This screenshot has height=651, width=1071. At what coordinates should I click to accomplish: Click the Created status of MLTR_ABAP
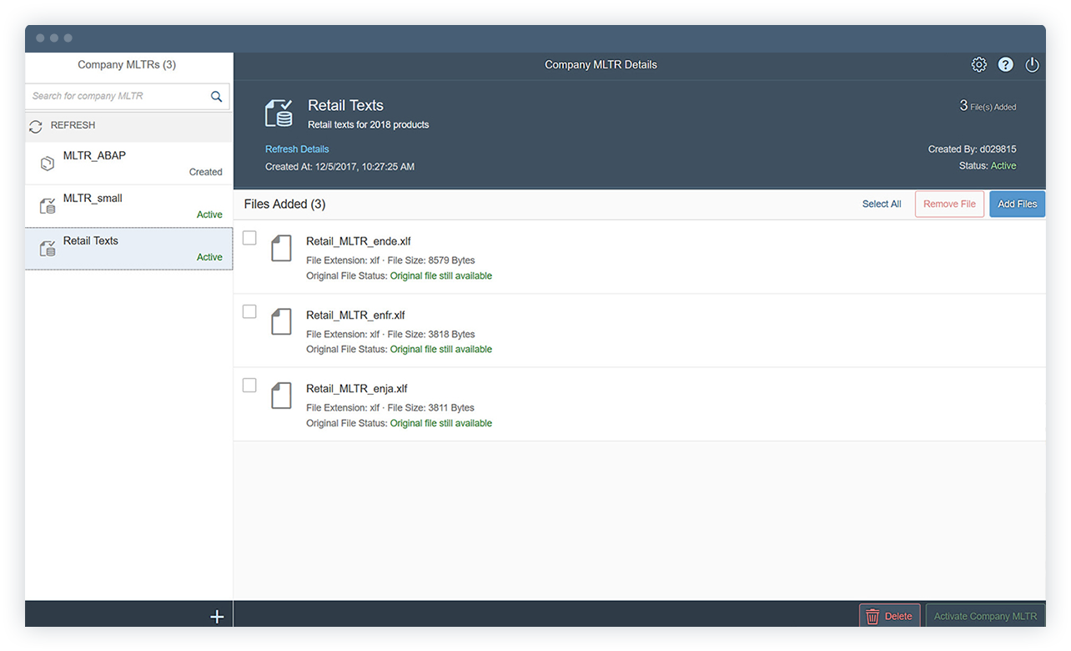click(205, 172)
